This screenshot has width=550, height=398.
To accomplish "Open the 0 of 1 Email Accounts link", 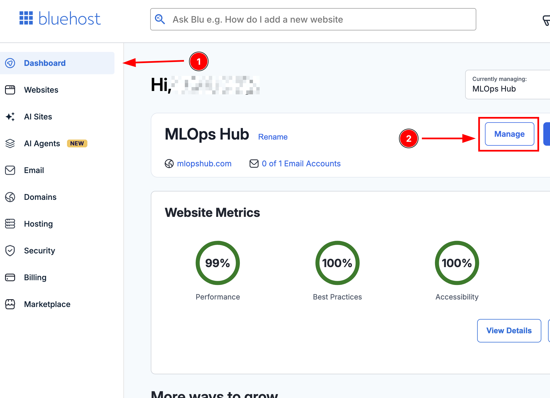I will (x=301, y=164).
